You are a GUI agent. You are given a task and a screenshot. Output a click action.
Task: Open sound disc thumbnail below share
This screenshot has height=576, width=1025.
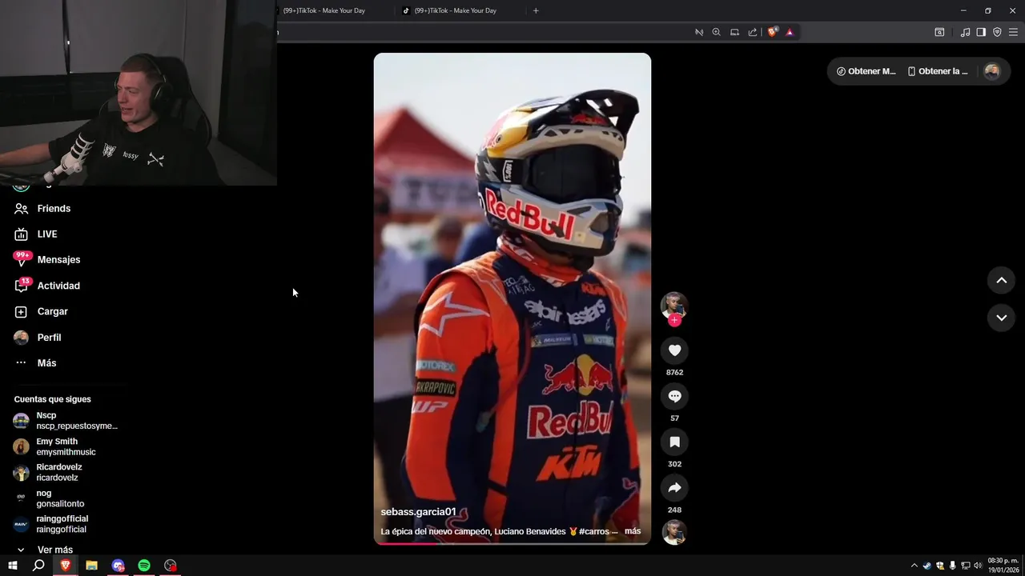674,532
